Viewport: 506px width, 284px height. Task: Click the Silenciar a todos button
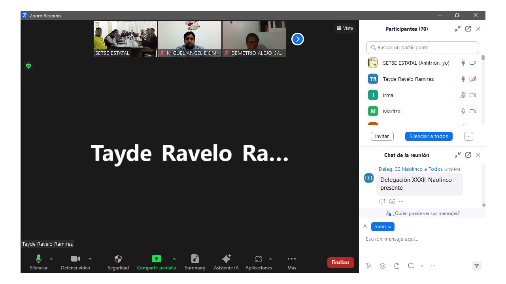(429, 136)
